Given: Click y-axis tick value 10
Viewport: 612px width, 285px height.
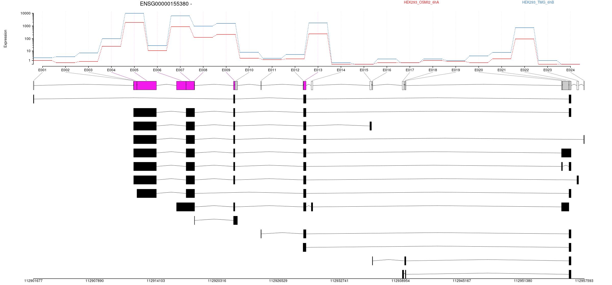Looking at the screenshot, I should (29, 51).
